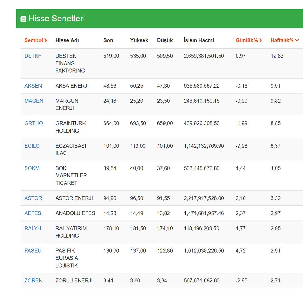Select the MAGEN symbol link

34,101
